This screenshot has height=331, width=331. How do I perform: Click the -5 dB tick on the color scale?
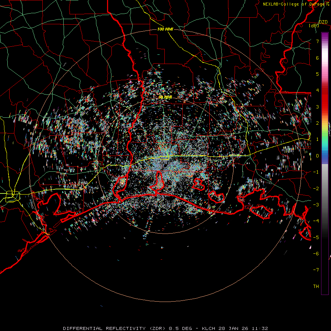pyautogui.click(x=316, y=238)
